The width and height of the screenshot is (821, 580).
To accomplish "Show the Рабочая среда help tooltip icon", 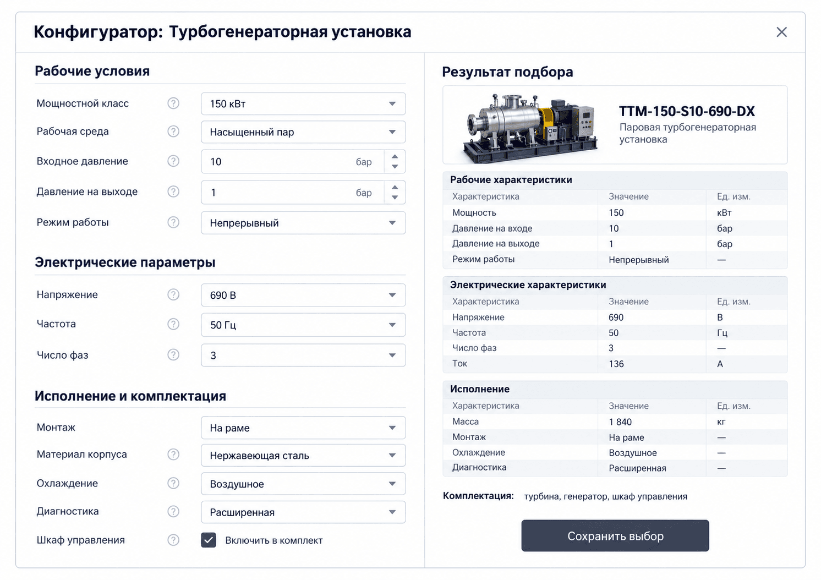I will (x=173, y=131).
